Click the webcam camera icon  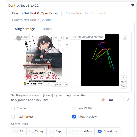pyautogui.click(x=111, y=100)
